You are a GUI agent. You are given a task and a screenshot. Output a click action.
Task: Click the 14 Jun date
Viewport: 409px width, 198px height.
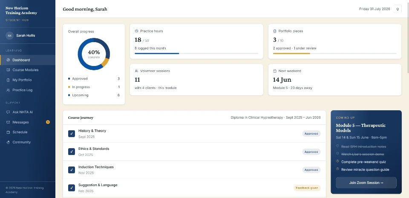point(282,80)
